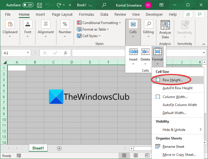
Task: Click the Delete cells button
Action: click(145, 57)
